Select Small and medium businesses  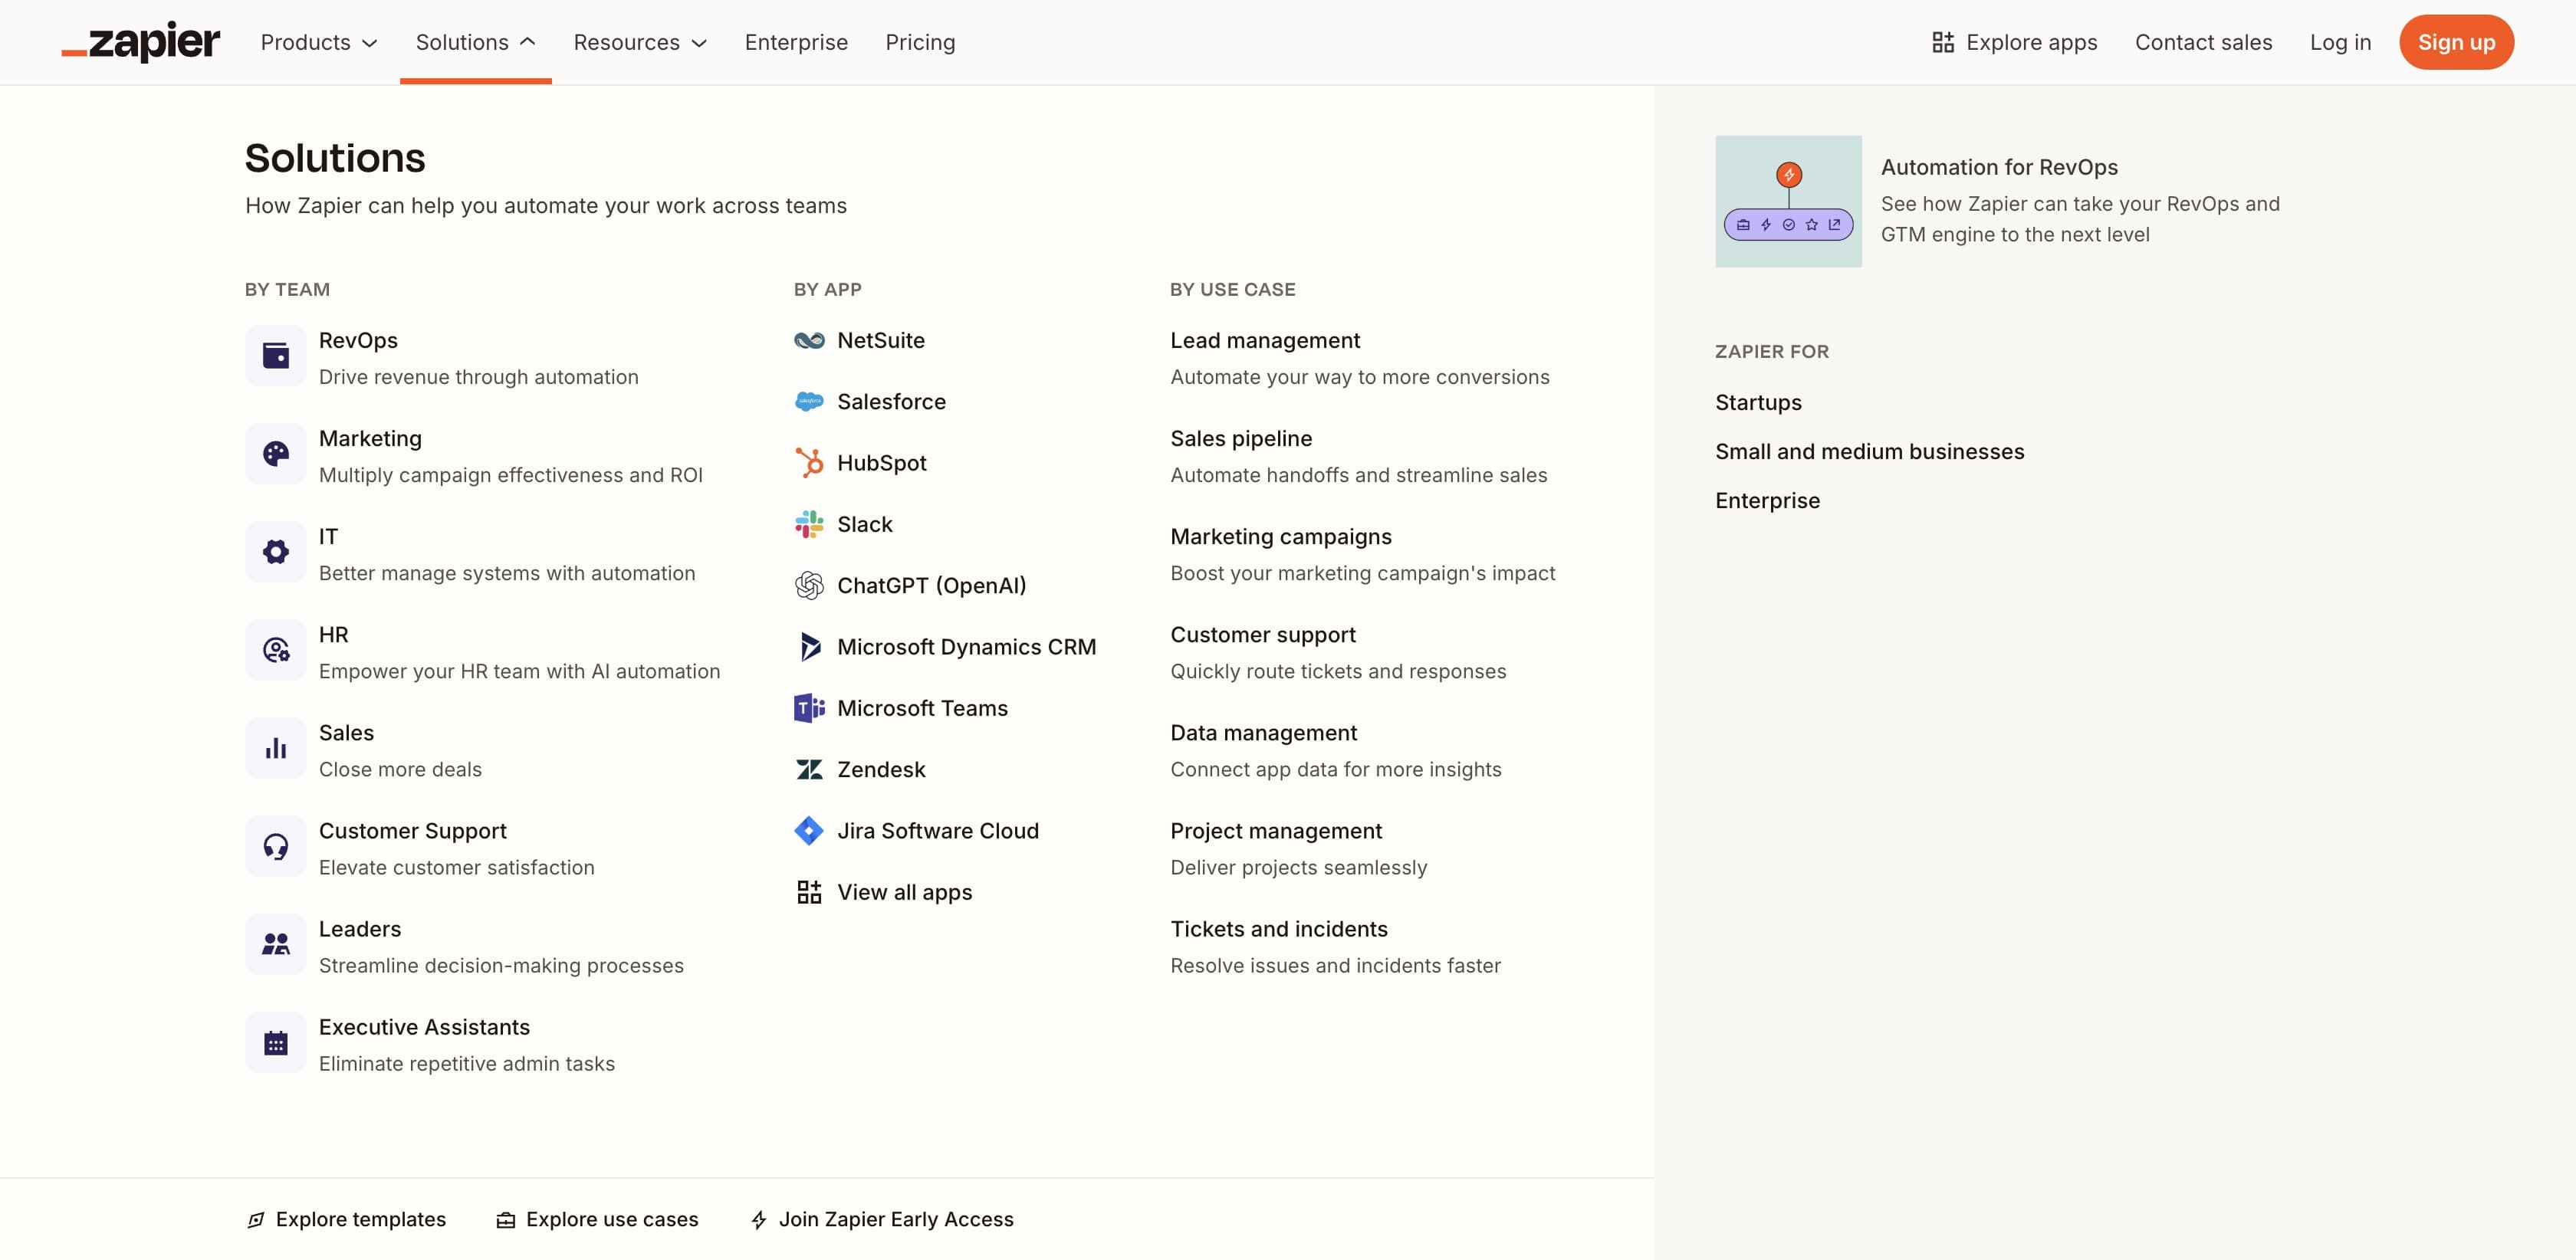click(x=1869, y=451)
